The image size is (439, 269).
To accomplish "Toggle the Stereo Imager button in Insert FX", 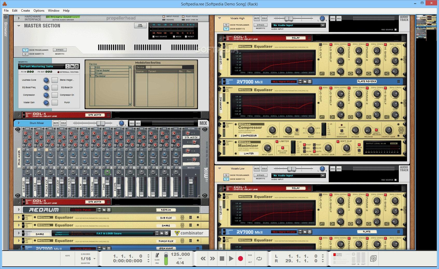I will coord(55,80).
